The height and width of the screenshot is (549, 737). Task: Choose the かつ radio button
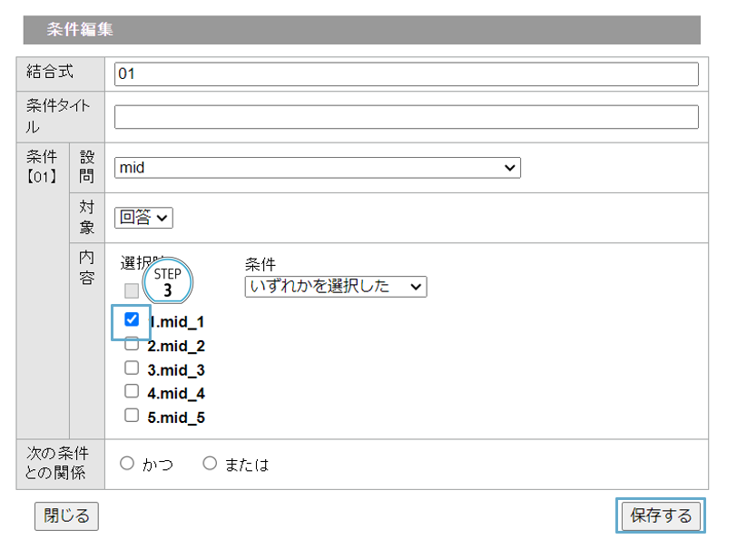[x=127, y=464]
